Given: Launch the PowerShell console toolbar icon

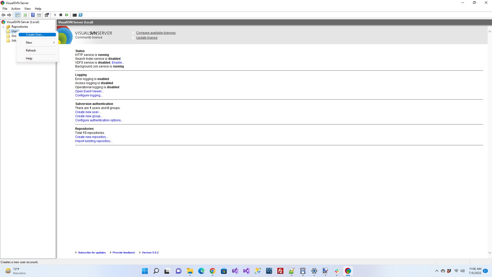Looking at the screenshot, I should pyautogui.click(x=81, y=15).
